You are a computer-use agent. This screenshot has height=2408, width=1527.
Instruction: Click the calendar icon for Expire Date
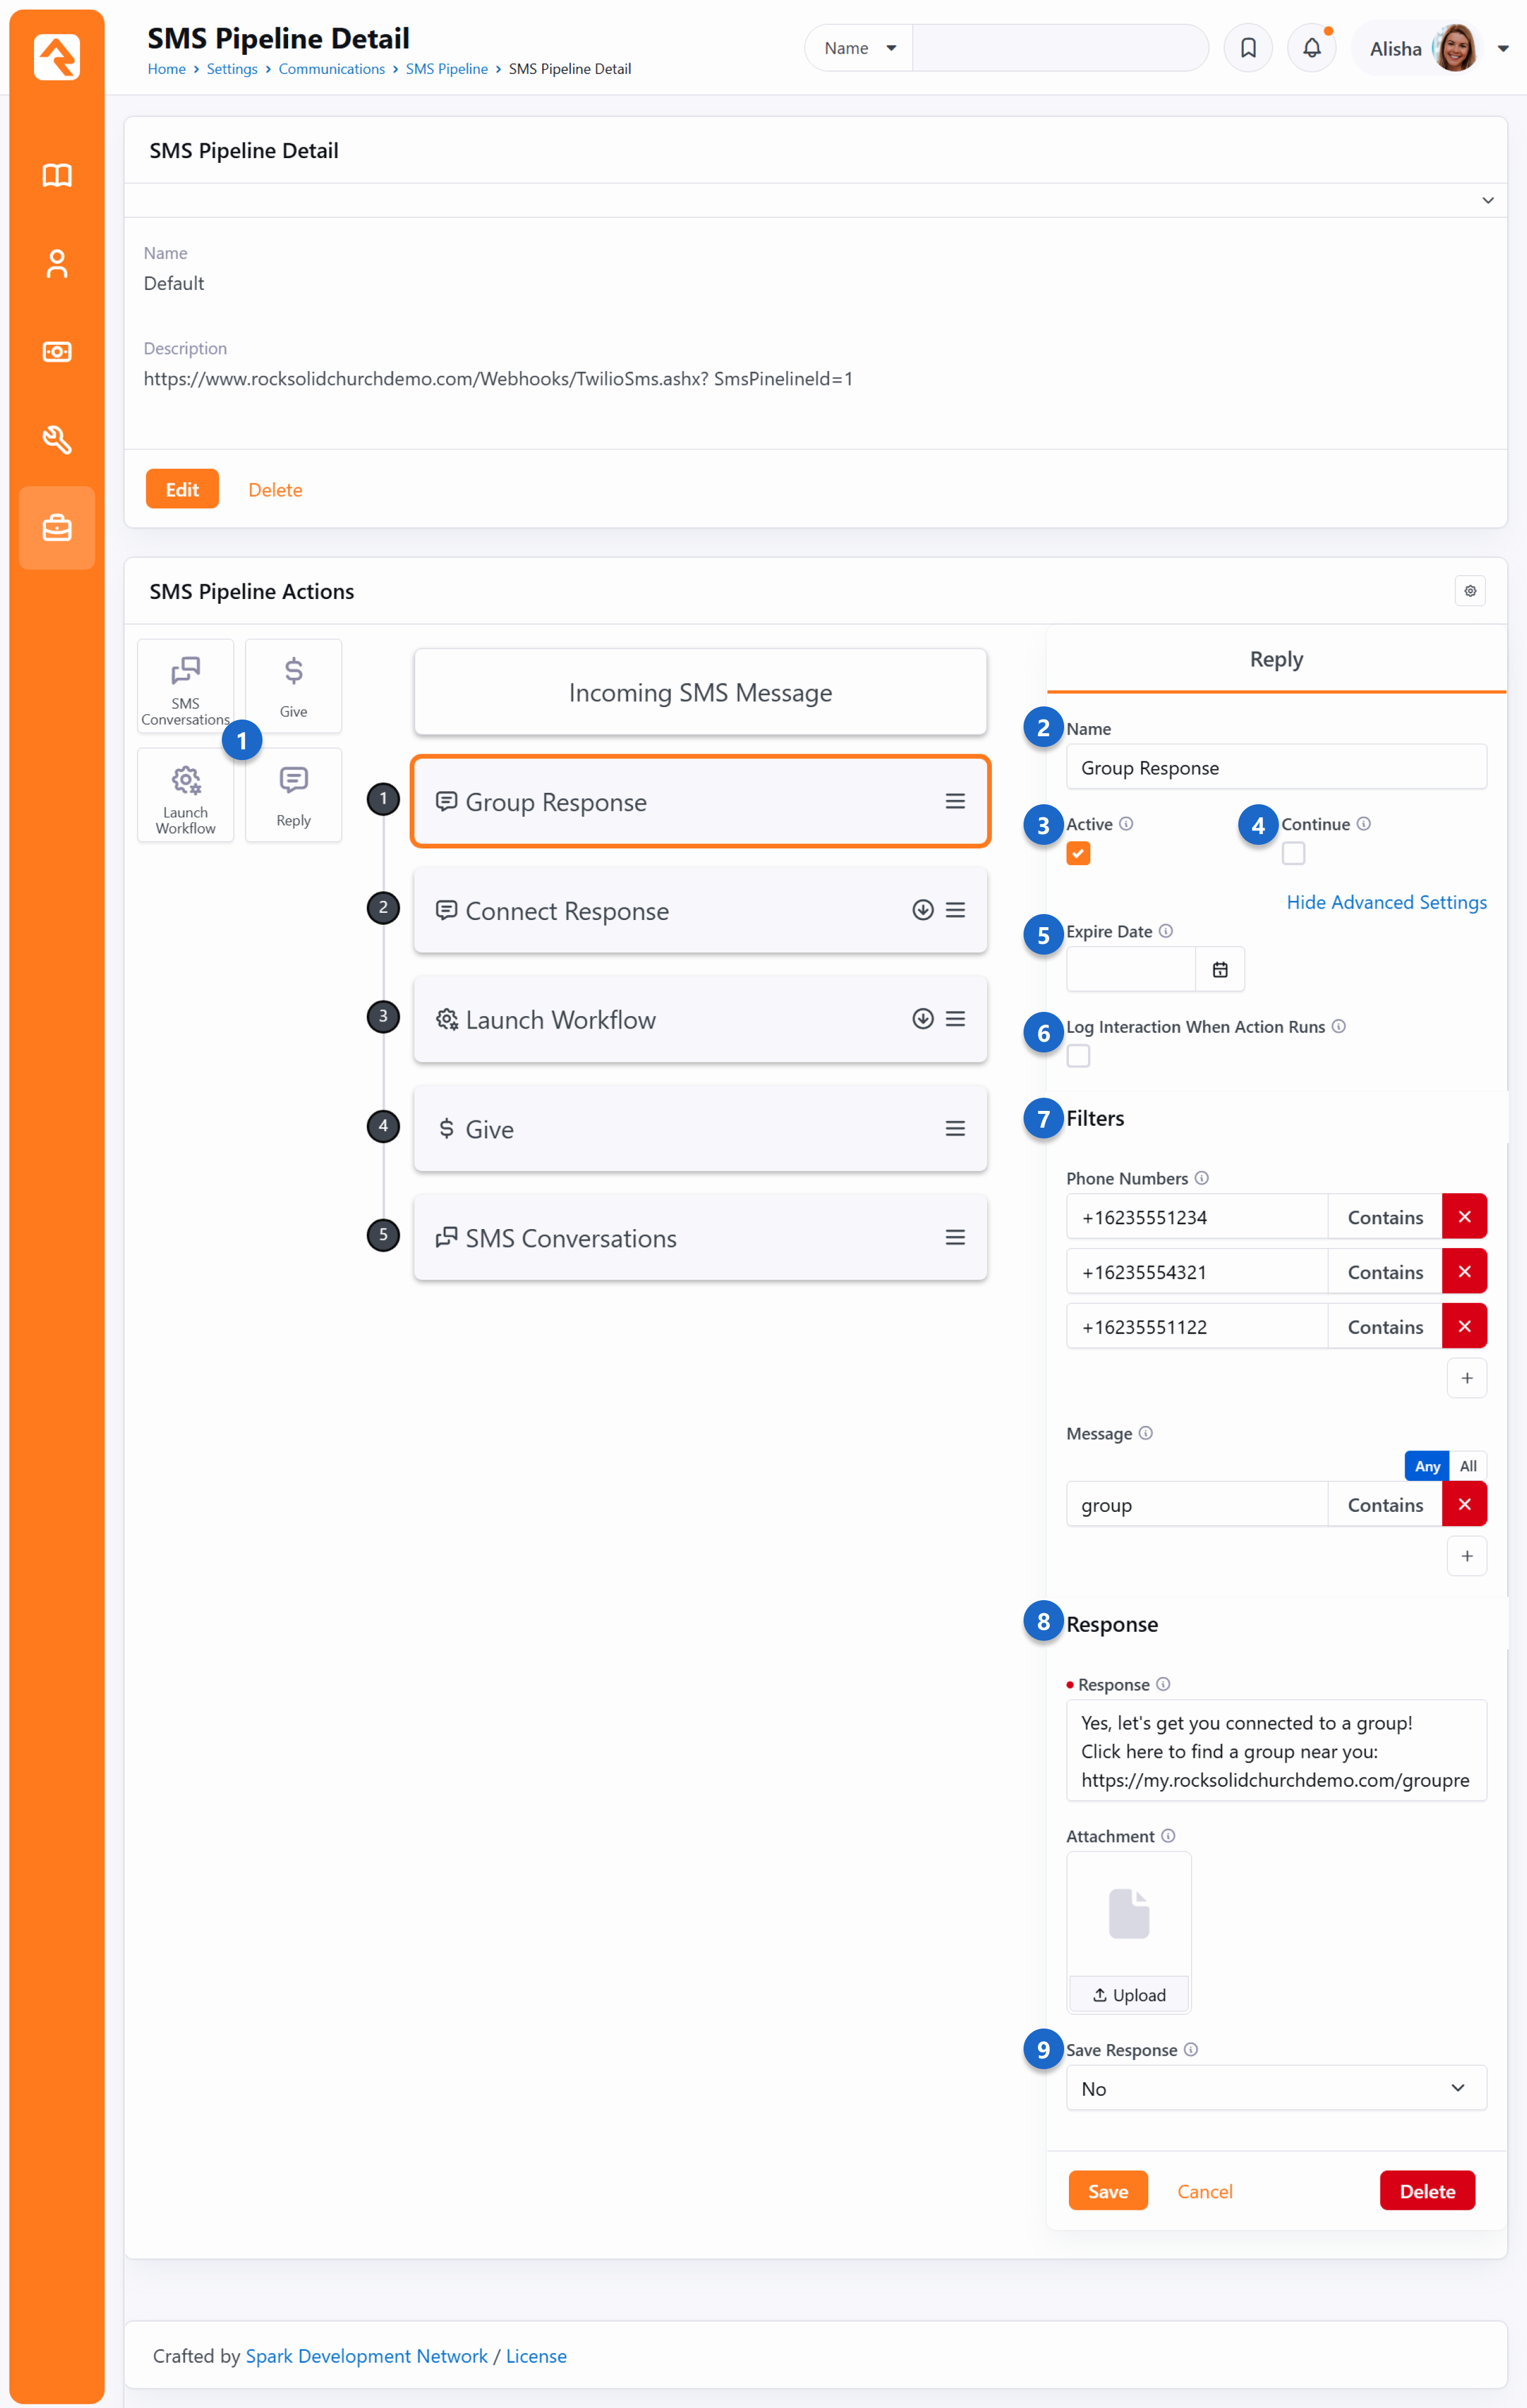point(1220,969)
